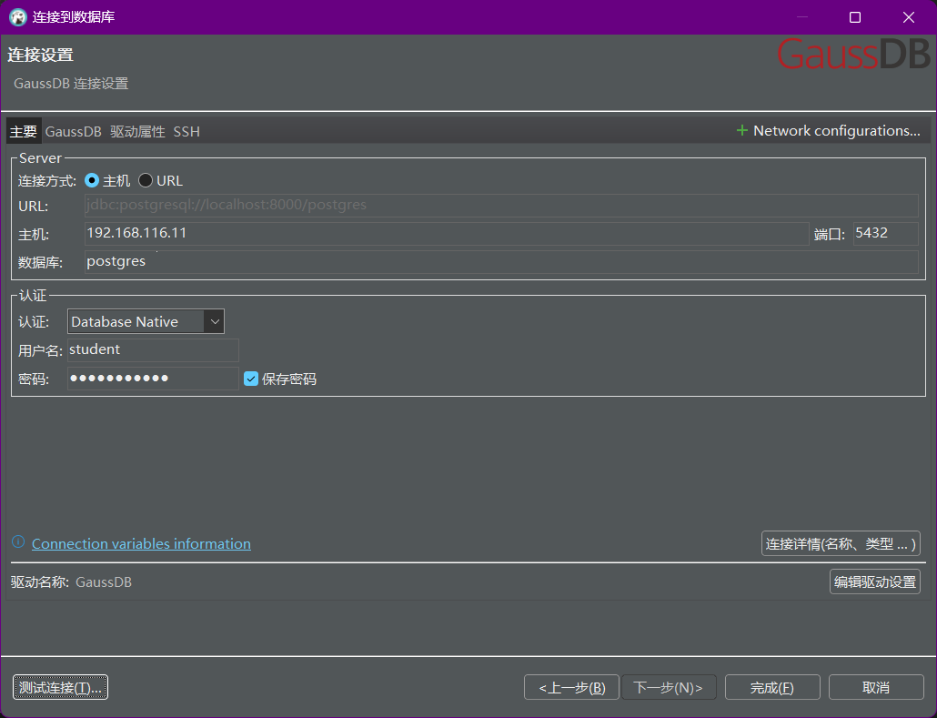Open 连接详情(名称、类型...) button
The image size is (937, 718).
[841, 543]
